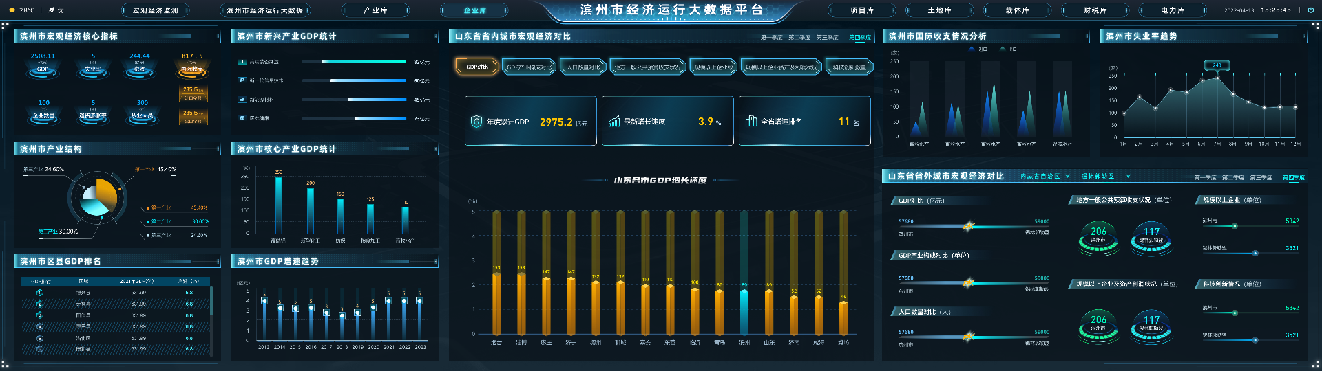Select 第二季度 in 省内城市宏观经济对比 panel

click(x=799, y=38)
